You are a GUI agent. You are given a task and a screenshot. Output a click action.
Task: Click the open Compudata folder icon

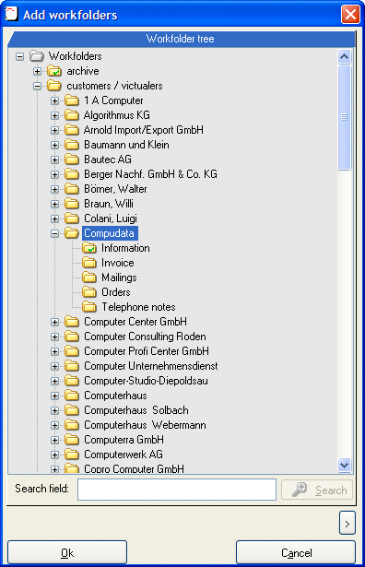pyautogui.click(x=72, y=233)
